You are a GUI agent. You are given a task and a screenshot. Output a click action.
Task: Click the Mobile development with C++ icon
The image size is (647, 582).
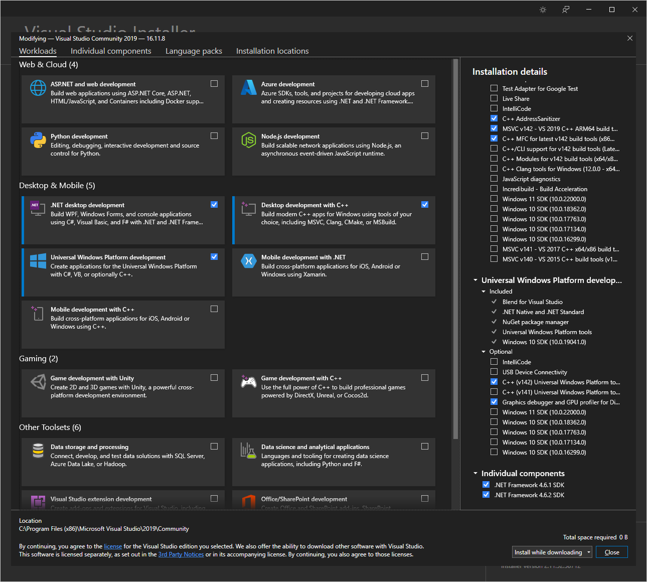[38, 313]
